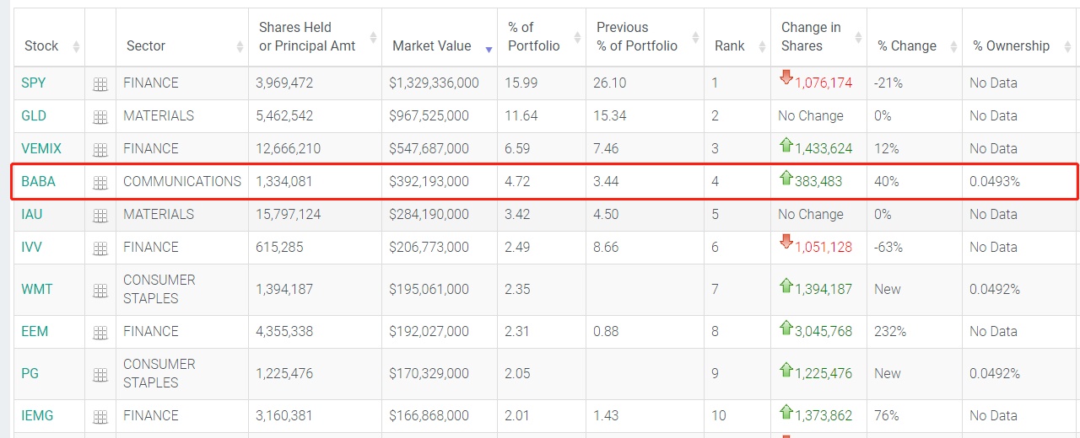Open the SPY stock ticker link

tap(34, 83)
